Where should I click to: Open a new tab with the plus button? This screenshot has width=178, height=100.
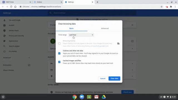pyautogui.click(x=97, y=2)
